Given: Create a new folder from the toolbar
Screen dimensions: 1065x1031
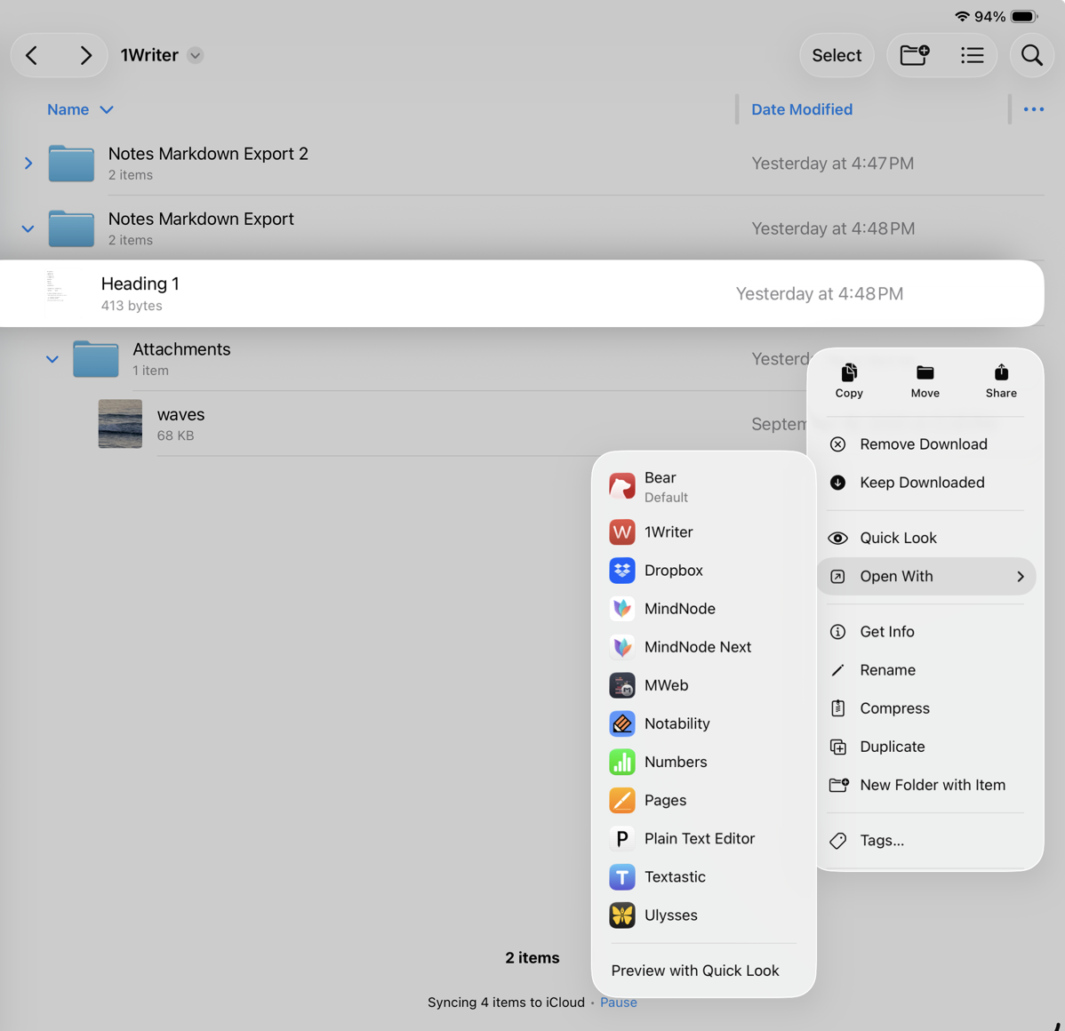Looking at the screenshot, I should coord(914,55).
